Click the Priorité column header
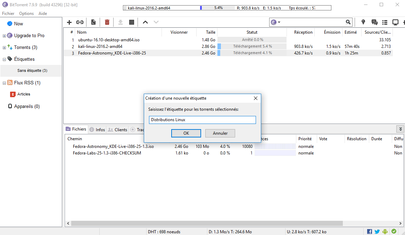405x235 pixels. point(306,139)
